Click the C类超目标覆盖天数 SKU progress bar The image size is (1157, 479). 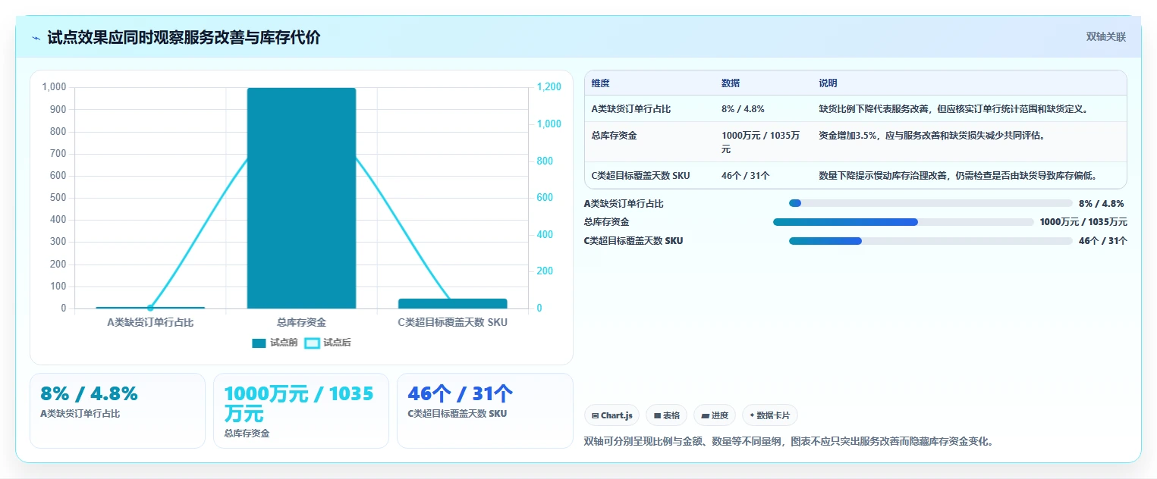point(930,241)
